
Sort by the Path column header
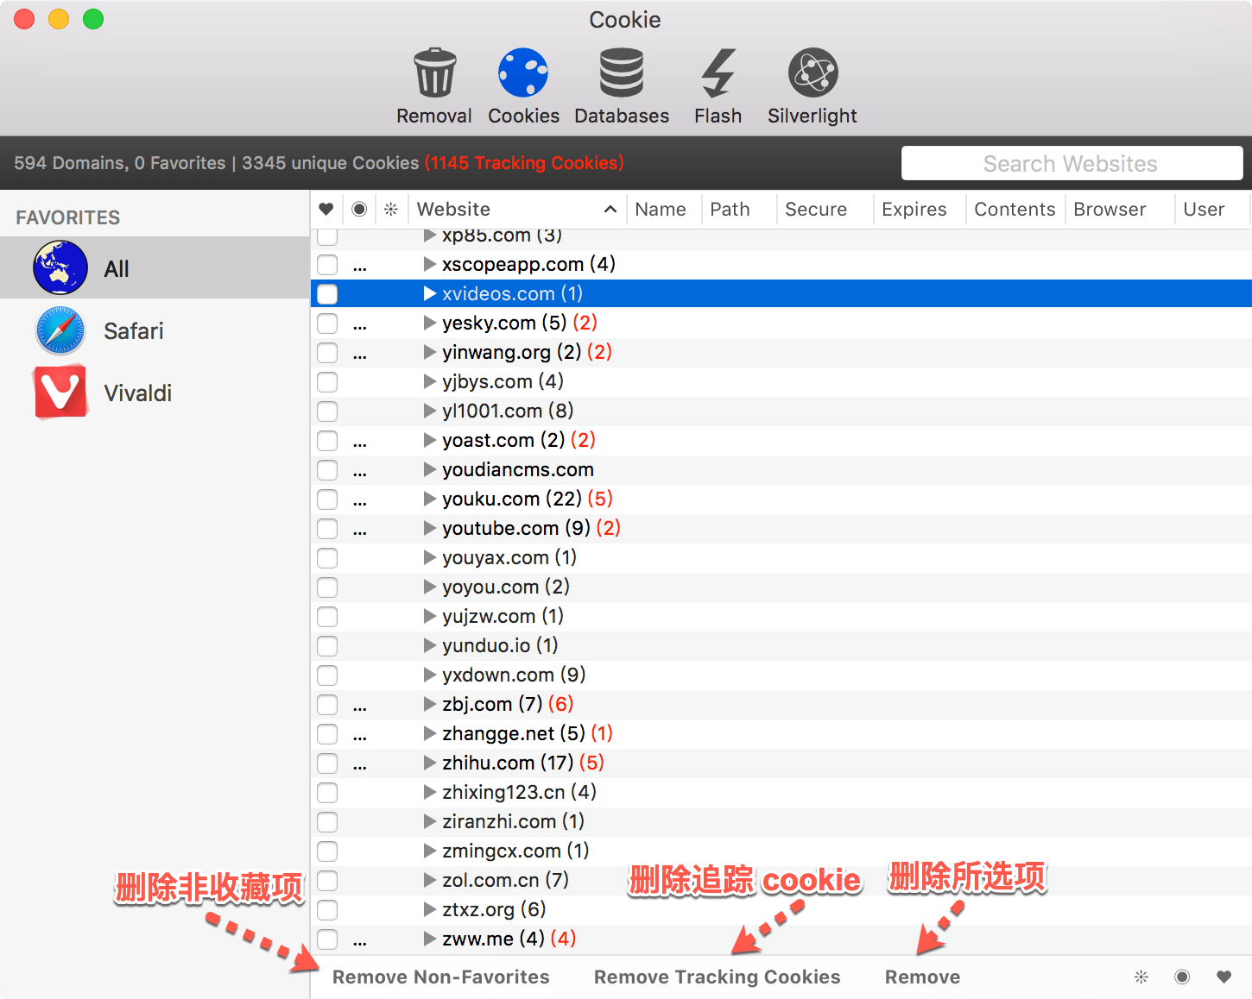(x=730, y=209)
